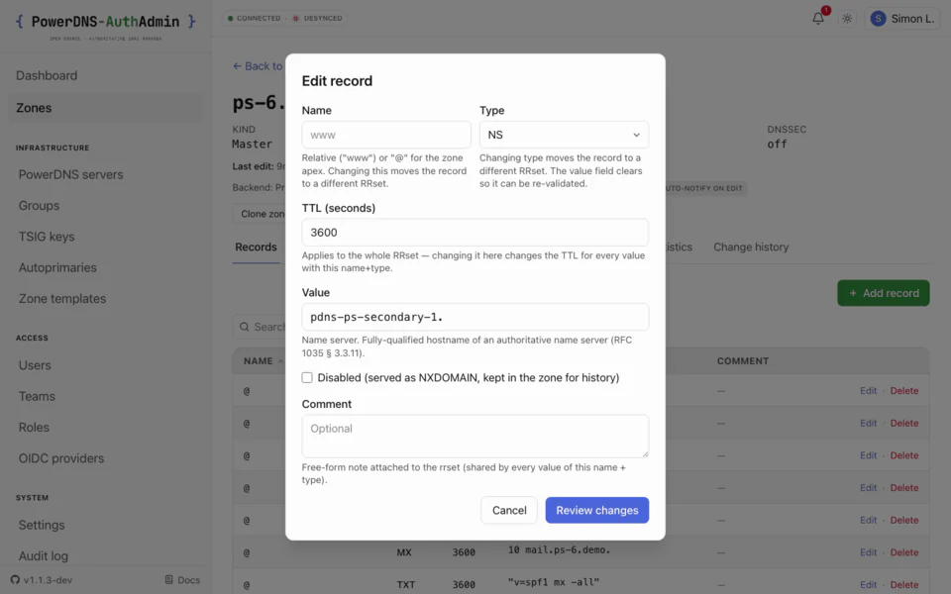Click Edit on the MX record row
This screenshot has height=594, width=951.
[868, 552]
